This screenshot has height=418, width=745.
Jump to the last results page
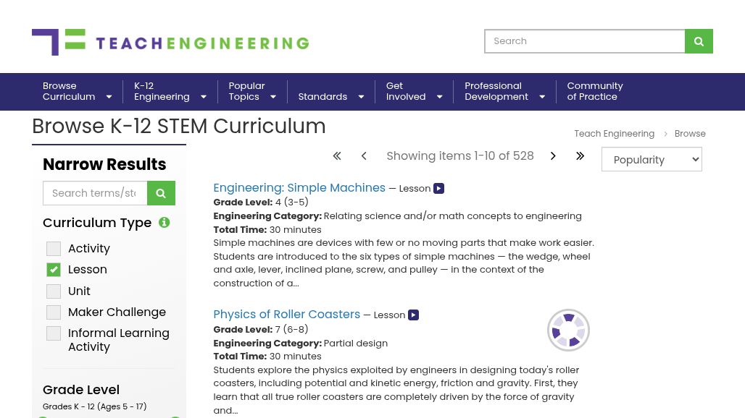pos(580,156)
